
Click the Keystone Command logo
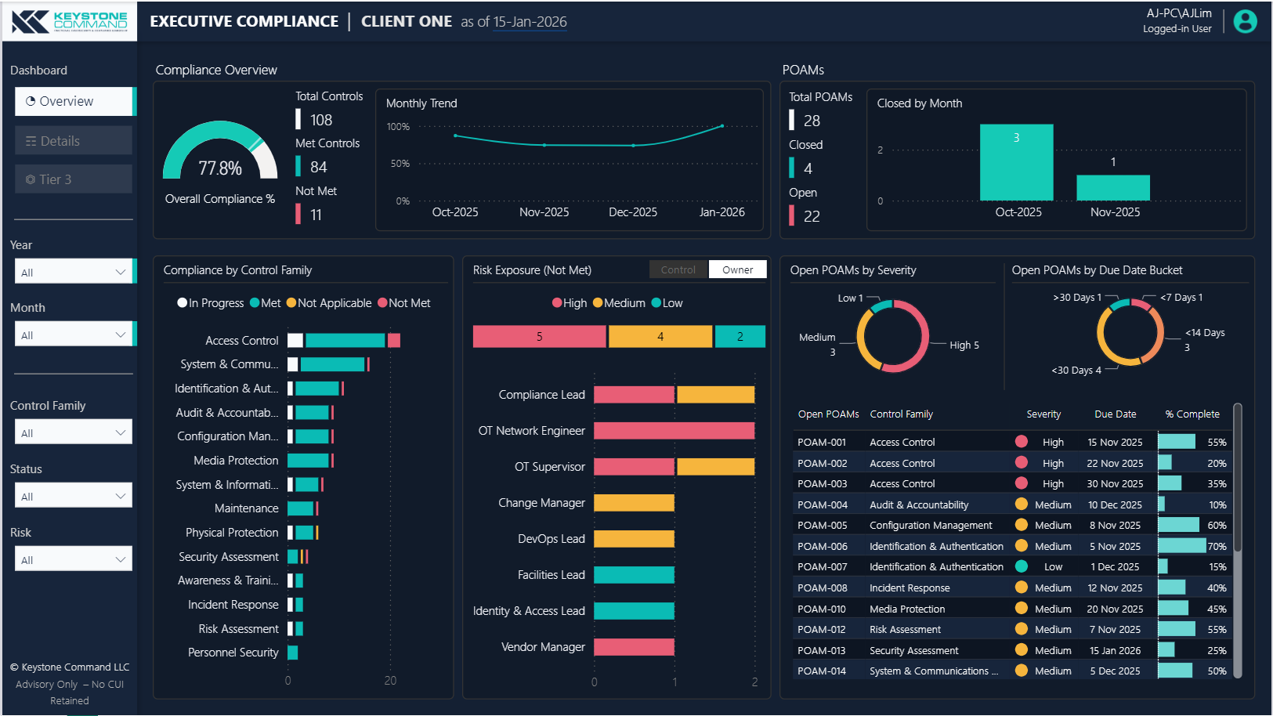[x=70, y=21]
